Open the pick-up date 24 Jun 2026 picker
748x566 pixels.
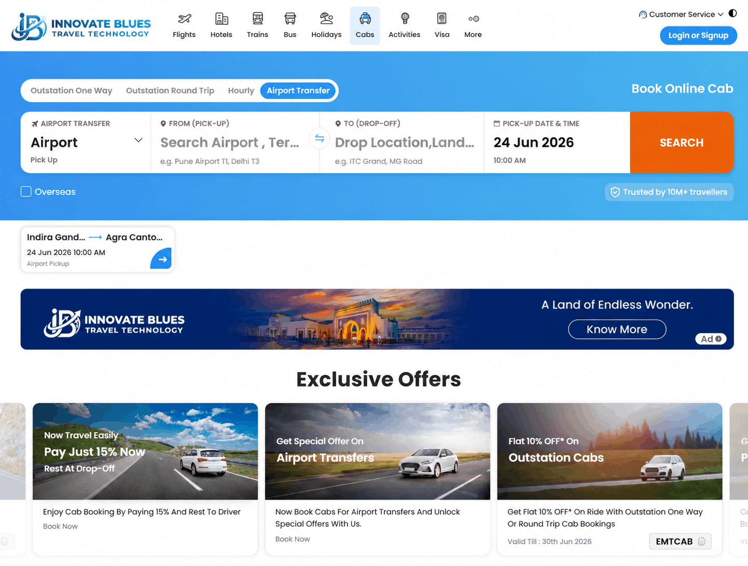[534, 143]
